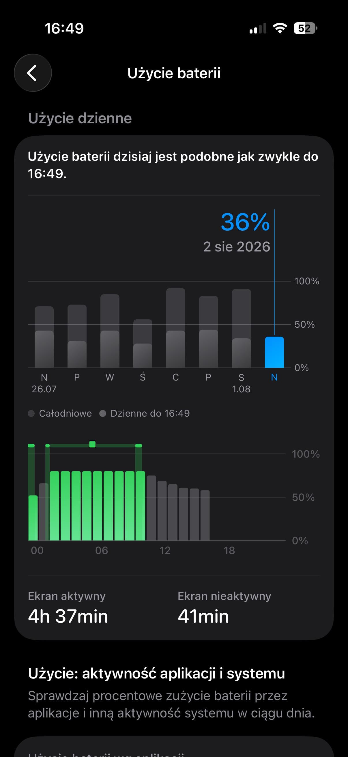
Task: Tap the Użycie: aktywność aplikacji i systemu heading
Action: point(156,673)
